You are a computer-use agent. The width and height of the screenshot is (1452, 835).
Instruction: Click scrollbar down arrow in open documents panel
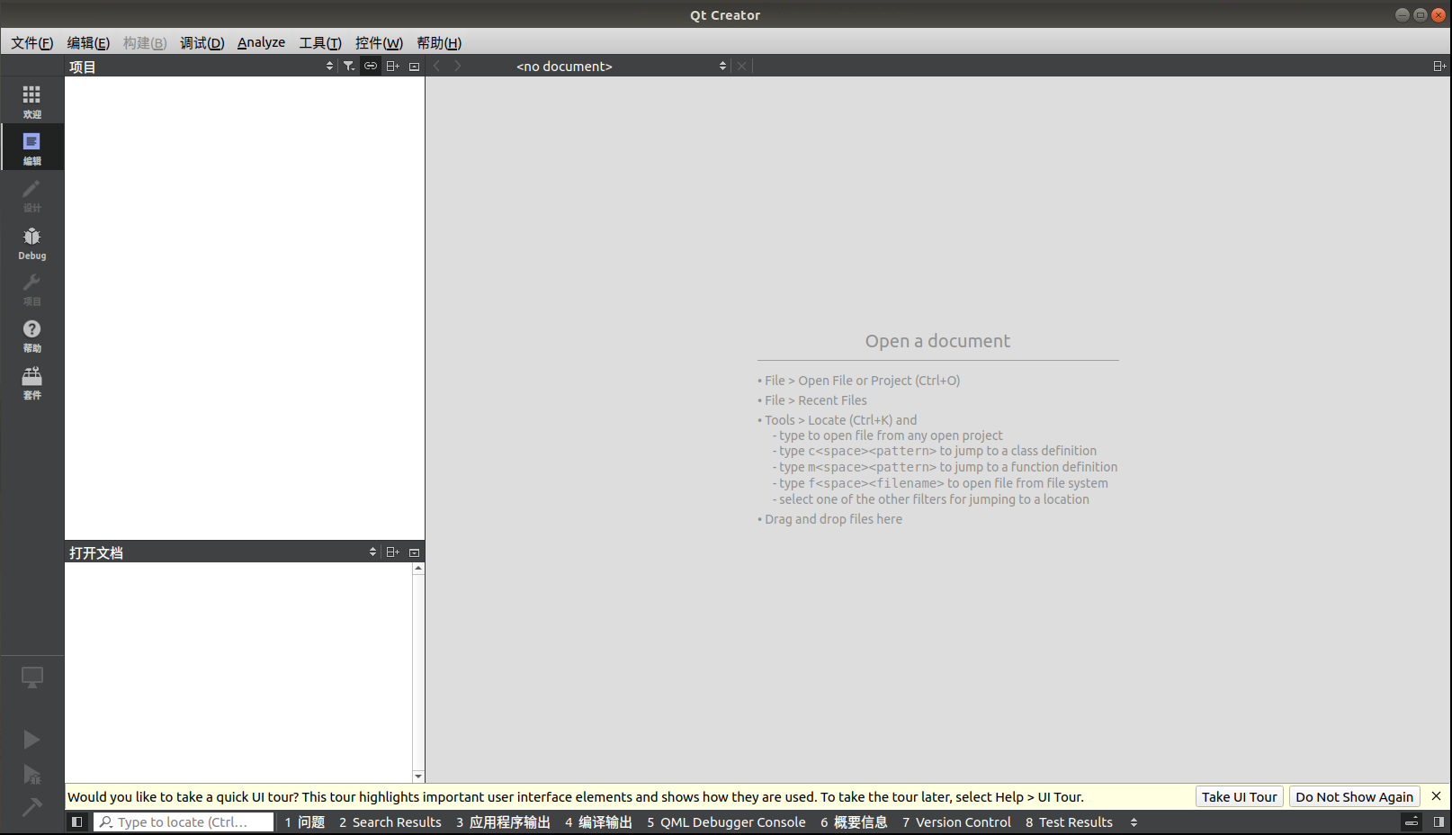(x=418, y=776)
